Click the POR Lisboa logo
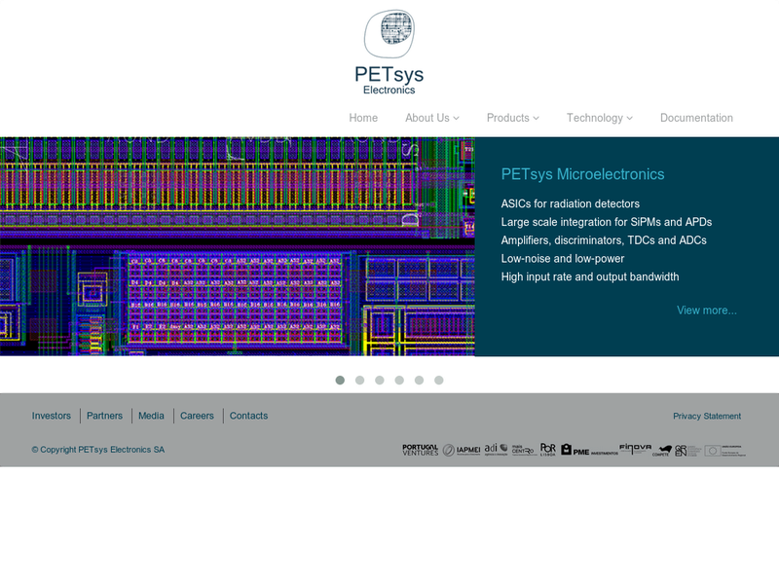 tap(548, 450)
